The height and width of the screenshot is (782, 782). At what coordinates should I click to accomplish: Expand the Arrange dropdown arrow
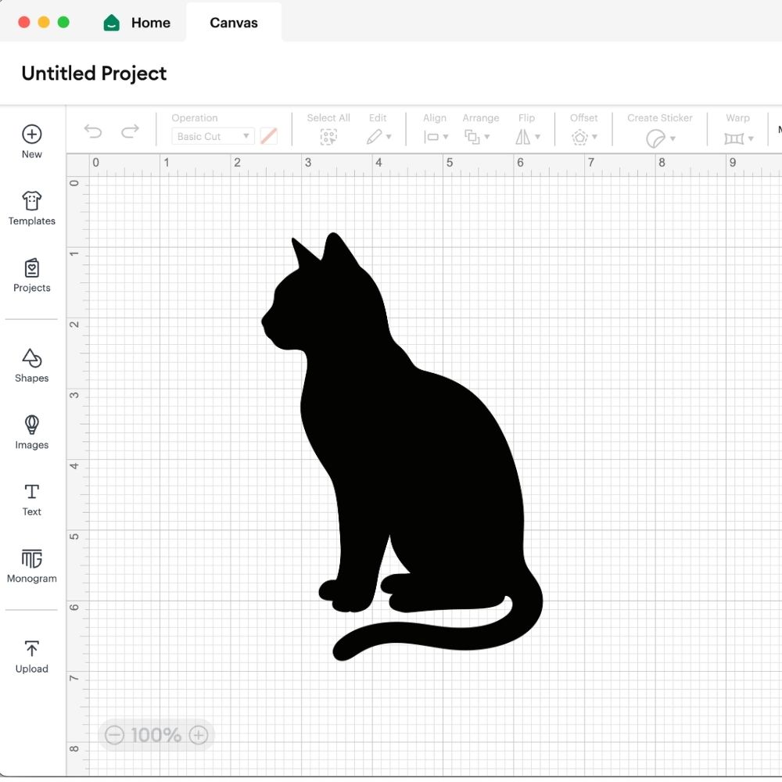[x=486, y=137]
